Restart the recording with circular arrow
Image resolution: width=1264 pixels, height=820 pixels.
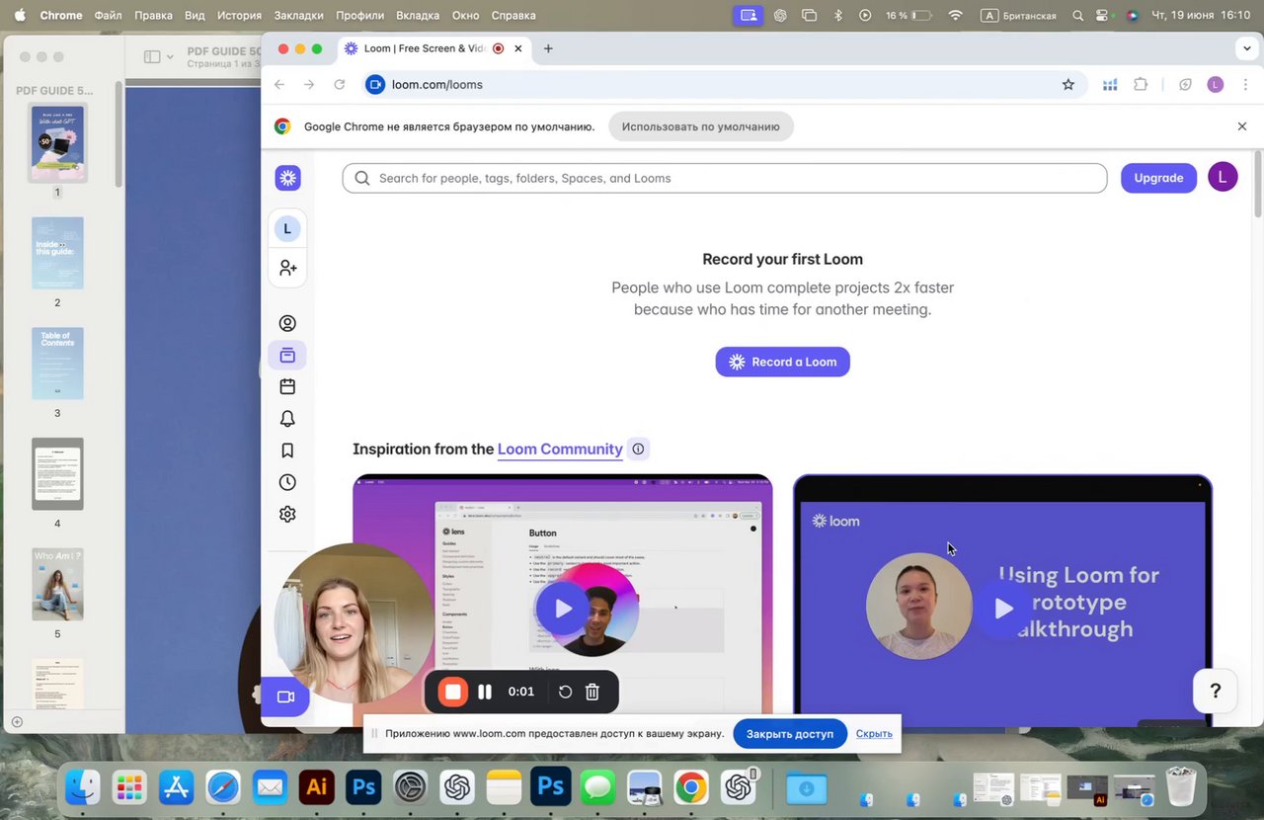pos(565,692)
